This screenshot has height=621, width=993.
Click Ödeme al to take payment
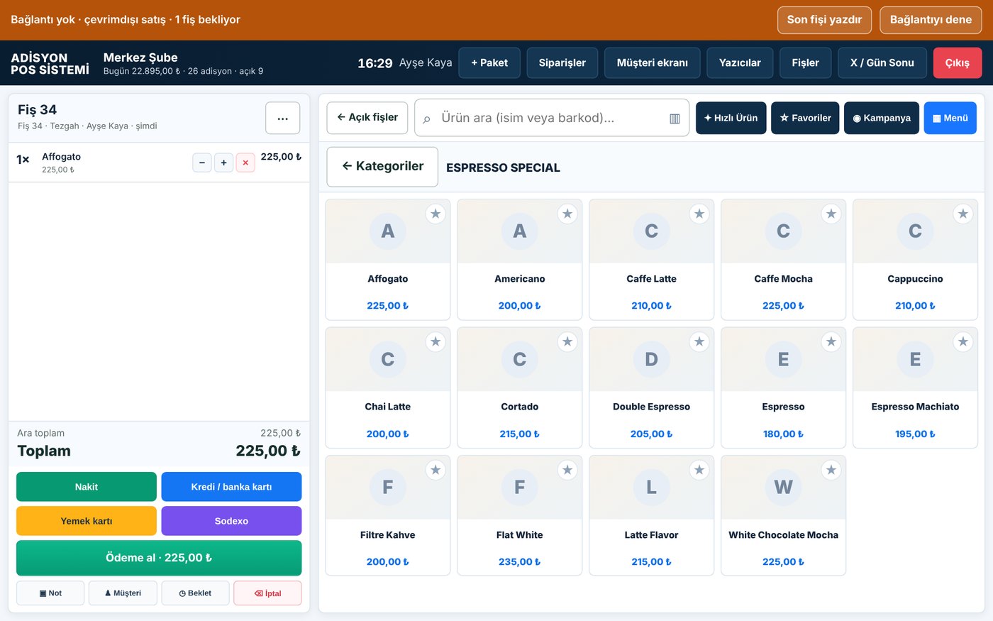point(159,558)
